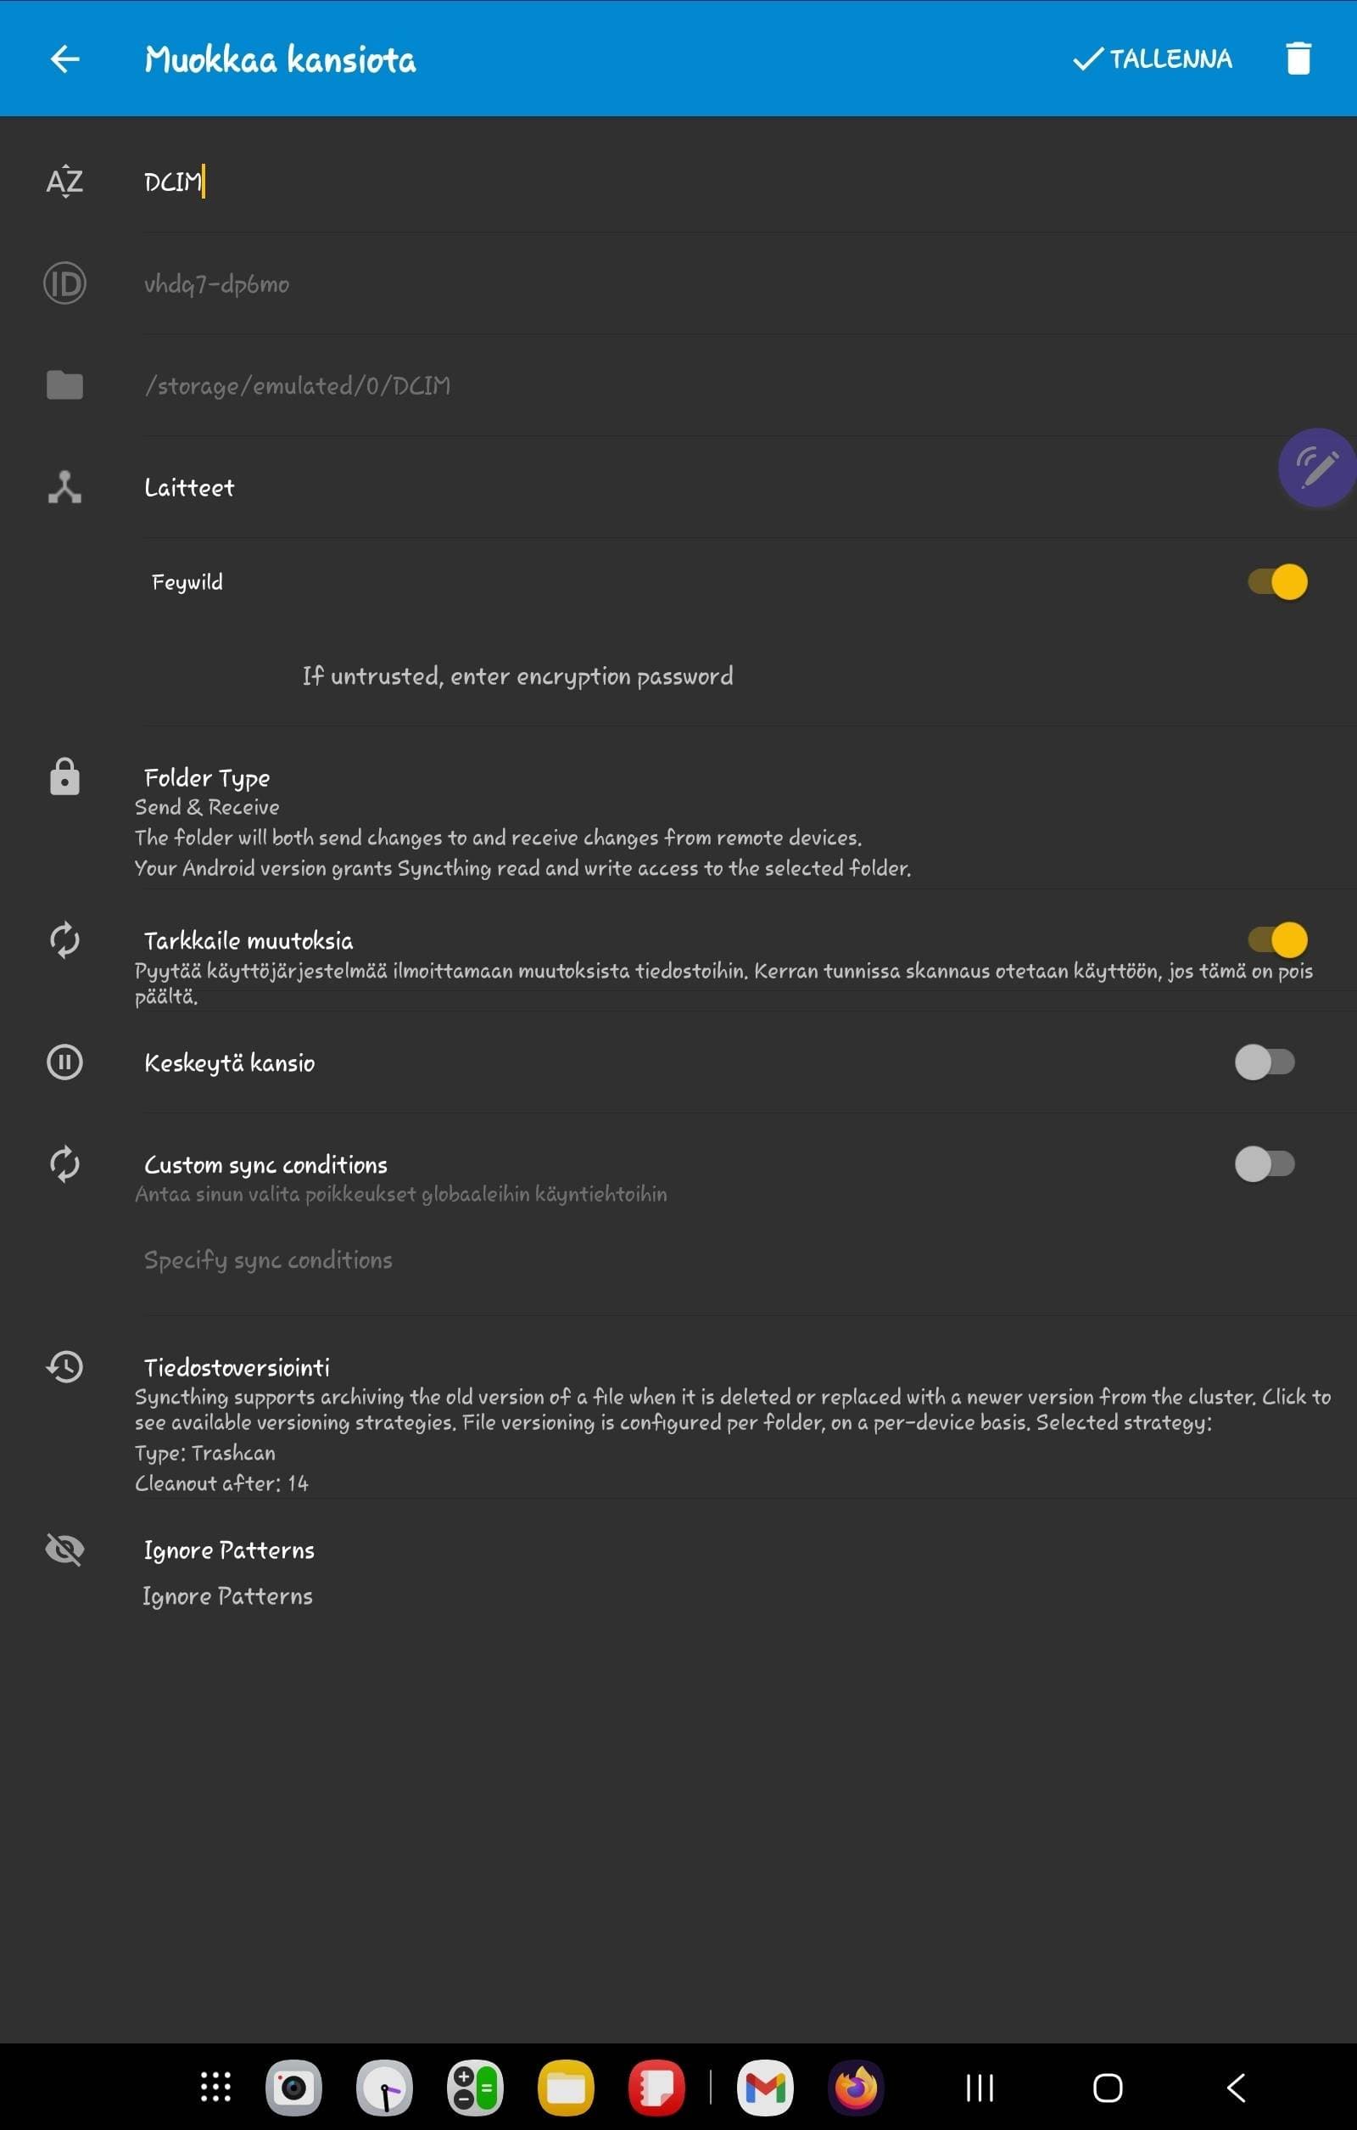Open Folder Type selection

(678, 821)
